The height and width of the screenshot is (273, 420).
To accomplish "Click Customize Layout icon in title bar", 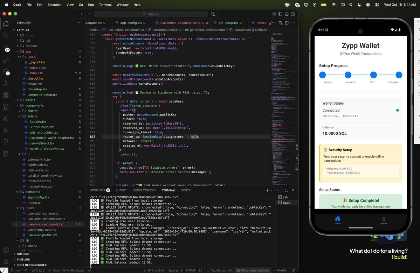I will coord(274,14).
